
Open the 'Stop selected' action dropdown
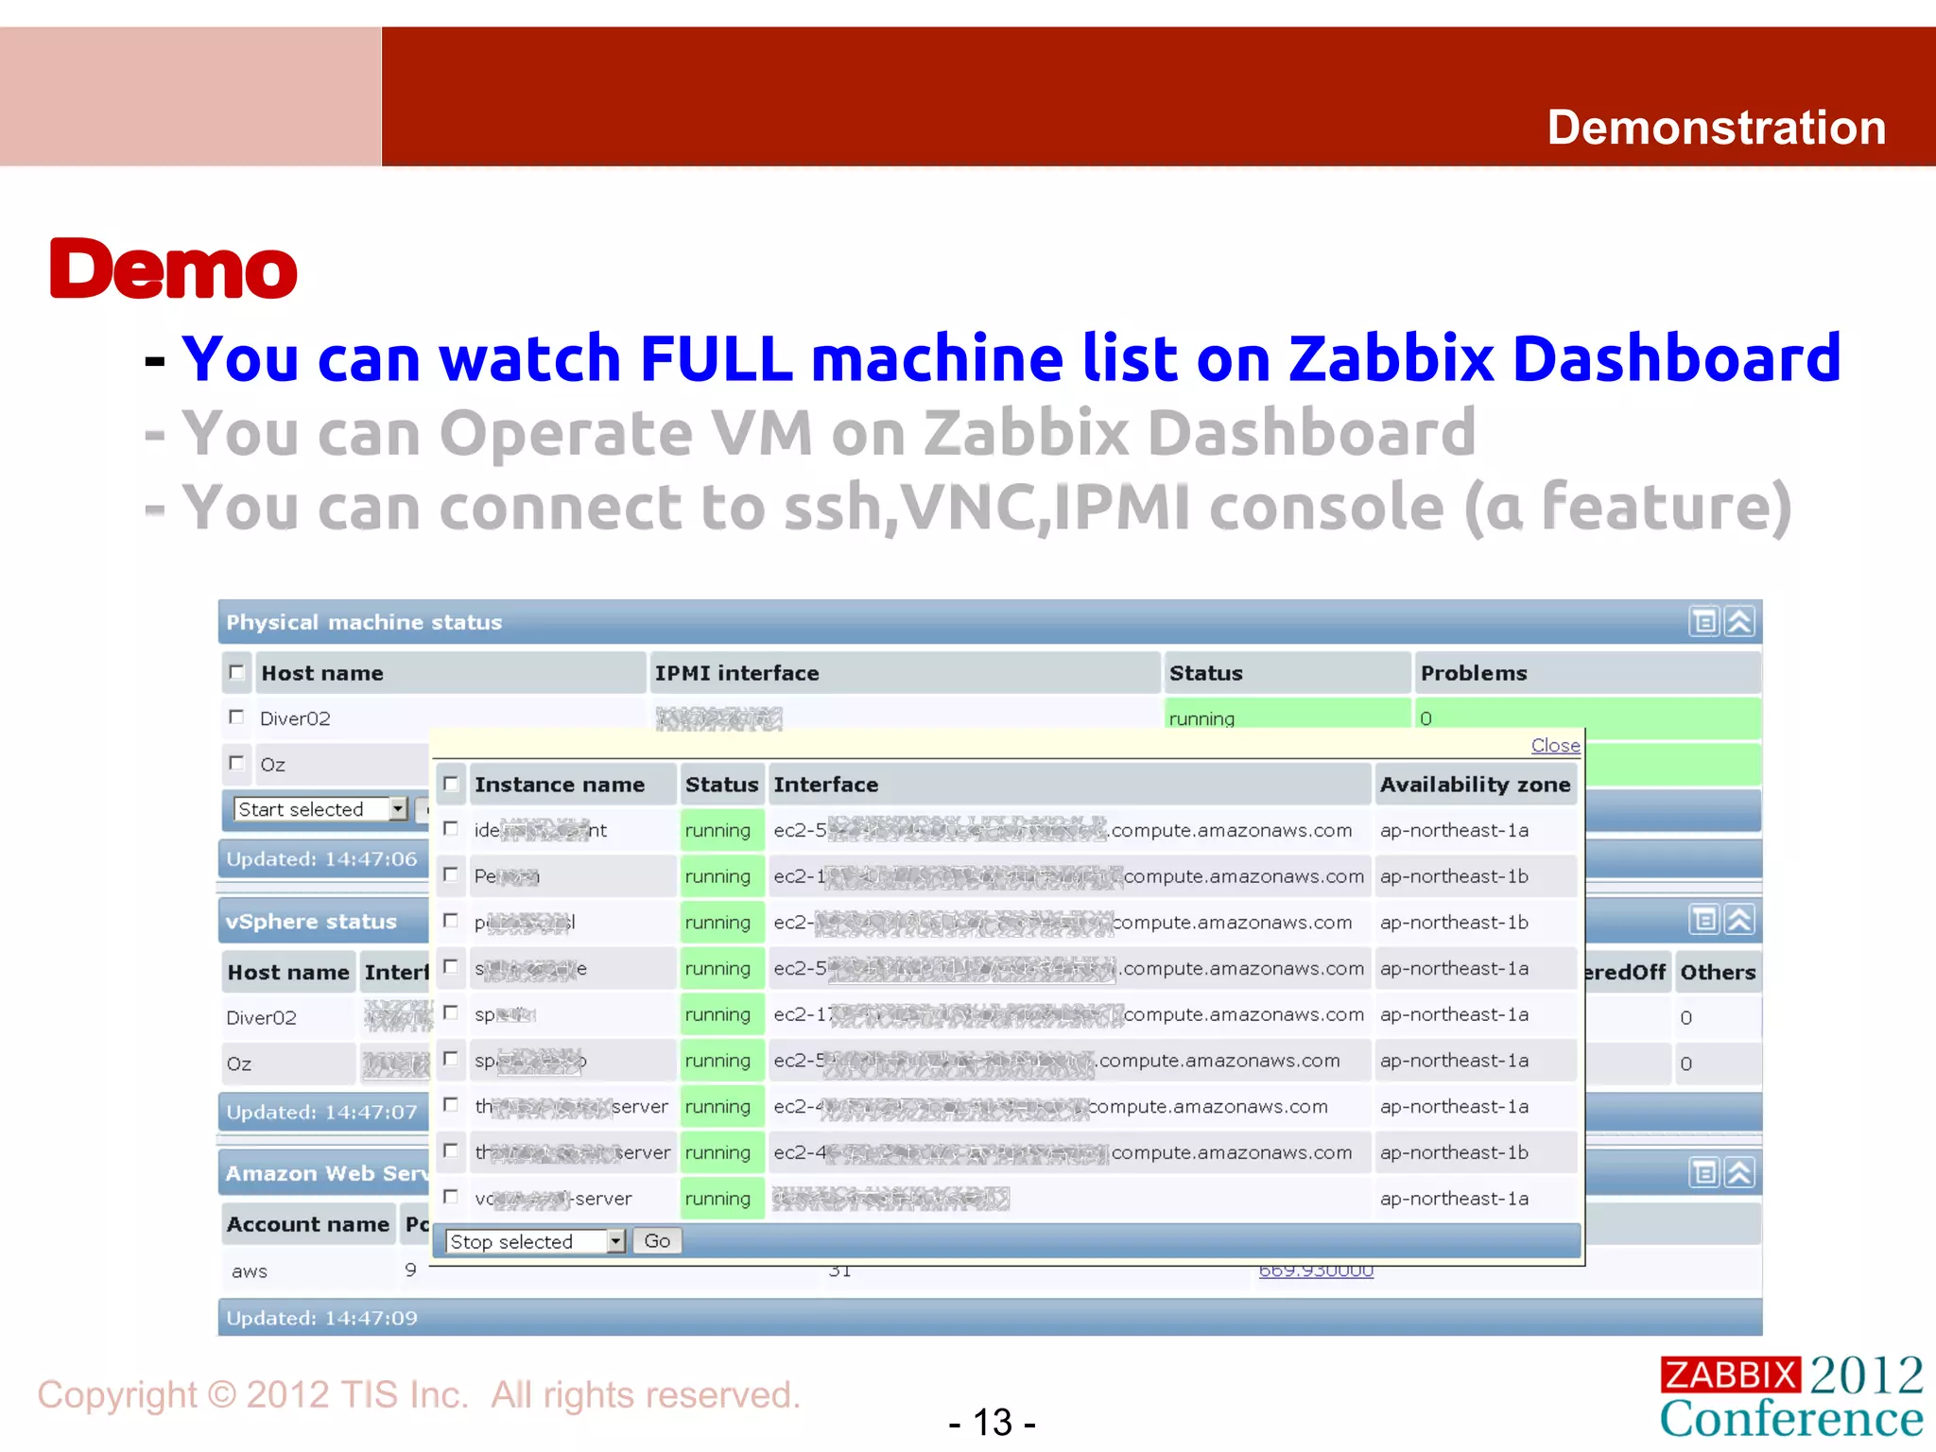click(x=535, y=1241)
